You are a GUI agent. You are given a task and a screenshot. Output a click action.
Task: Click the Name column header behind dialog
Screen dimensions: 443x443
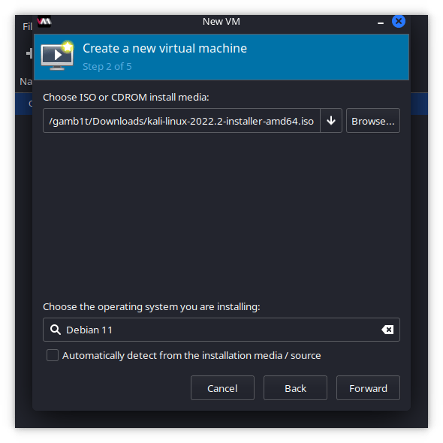pos(26,82)
